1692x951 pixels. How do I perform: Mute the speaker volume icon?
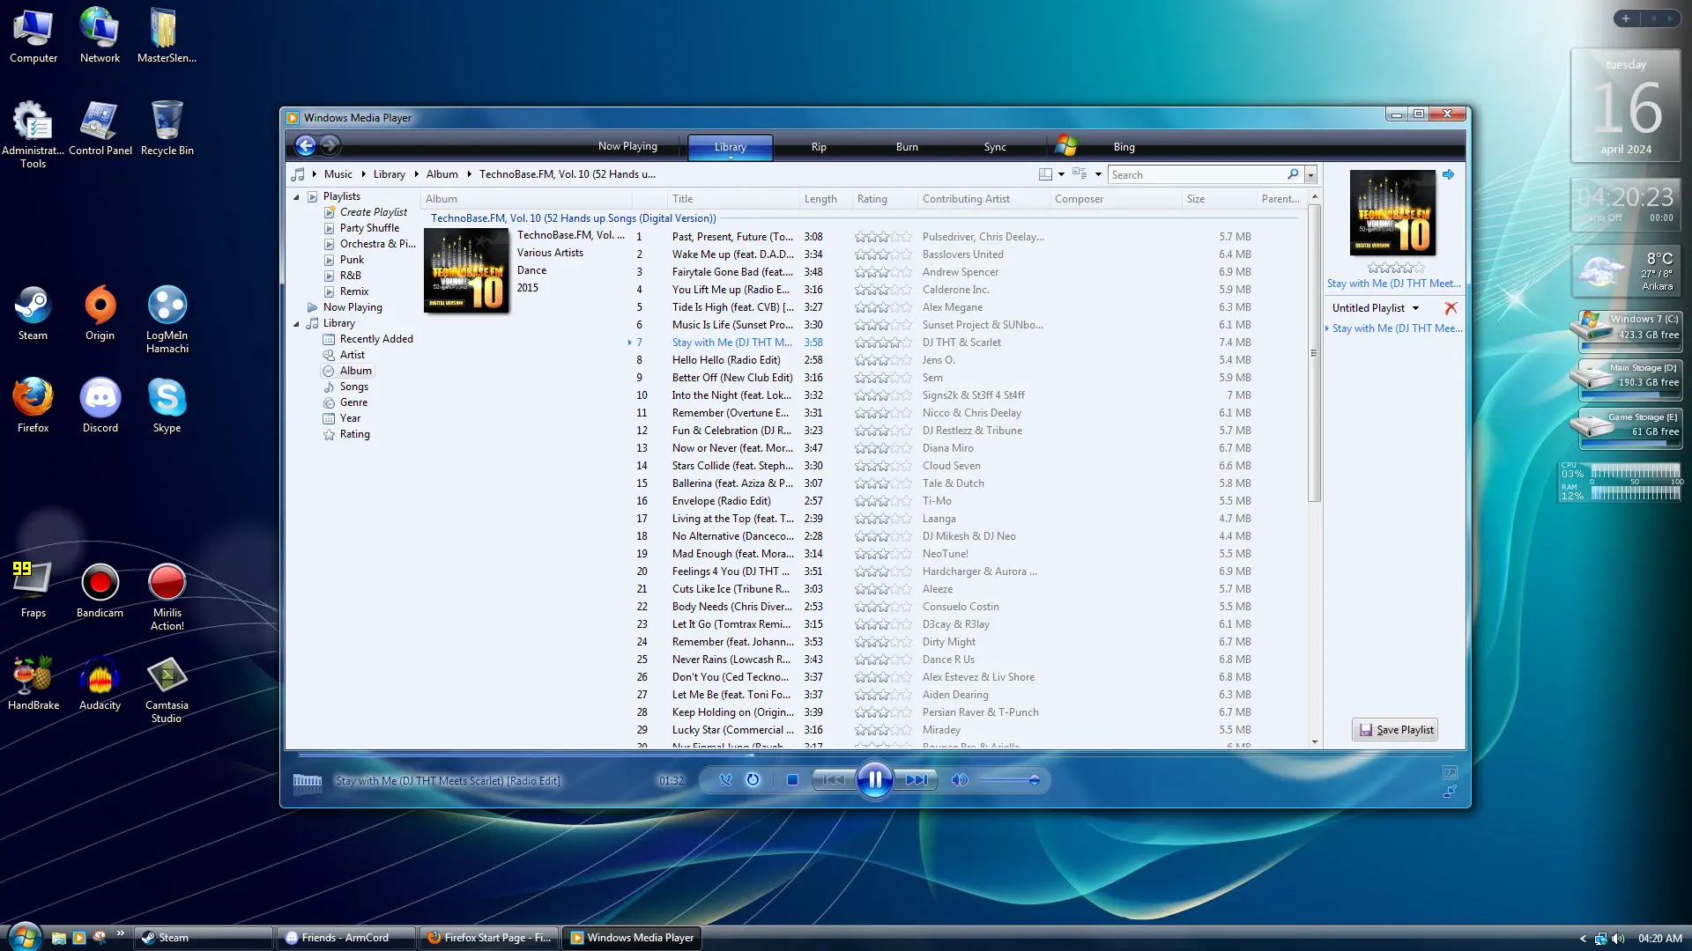(x=960, y=779)
